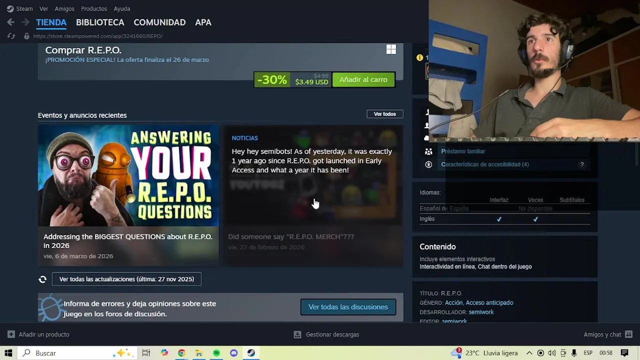The image size is (640, 360).
Task: Open Características de accesibilidad (4) link
Action: click(485, 164)
